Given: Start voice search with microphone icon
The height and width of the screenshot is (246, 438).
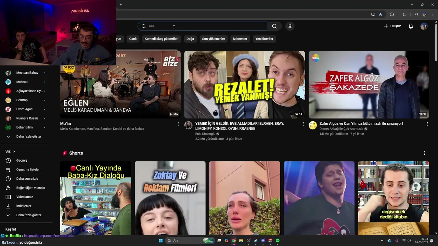Looking at the screenshot, I should [290, 26].
